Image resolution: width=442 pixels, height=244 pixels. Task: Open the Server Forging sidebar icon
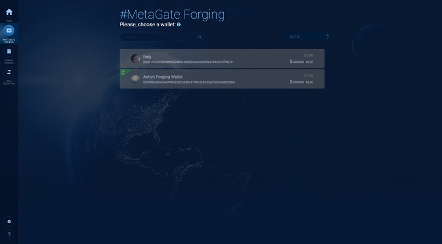click(9, 51)
